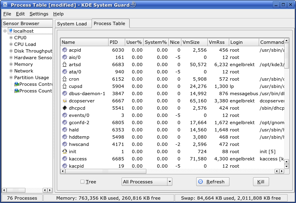Click the hald process gear icon
Viewport: 296px width, 203px height.
(x=65, y=130)
